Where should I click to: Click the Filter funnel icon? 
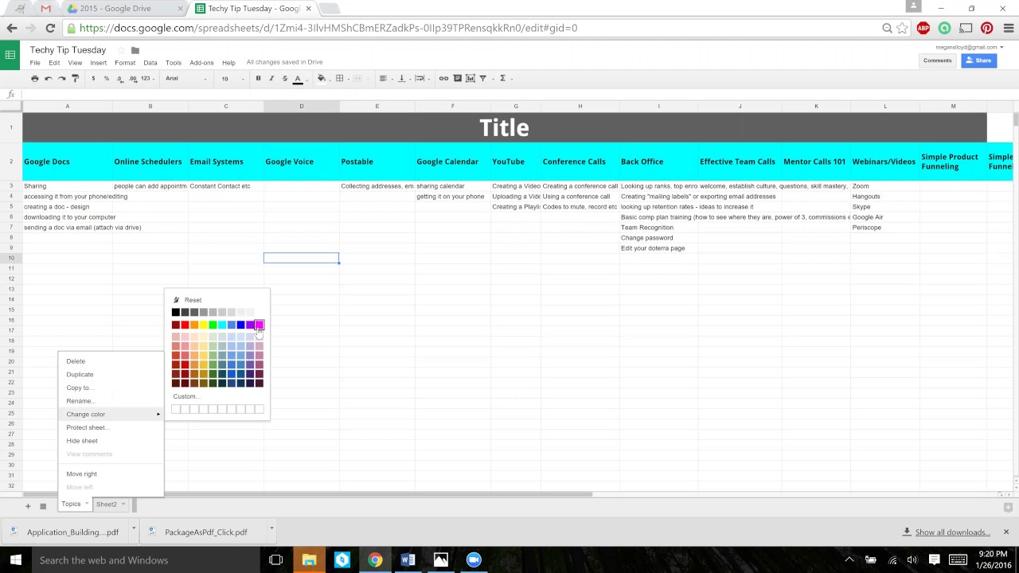[482, 78]
